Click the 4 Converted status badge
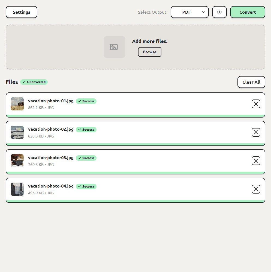 (34, 82)
